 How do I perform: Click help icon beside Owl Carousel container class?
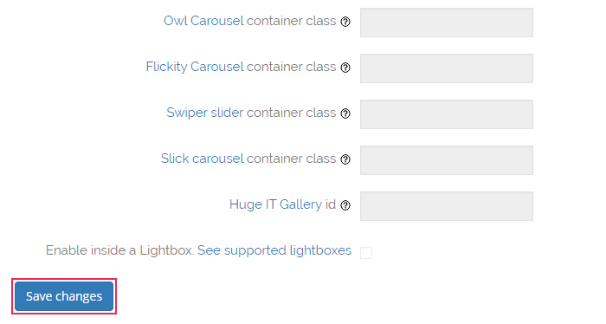tap(345, 22)
